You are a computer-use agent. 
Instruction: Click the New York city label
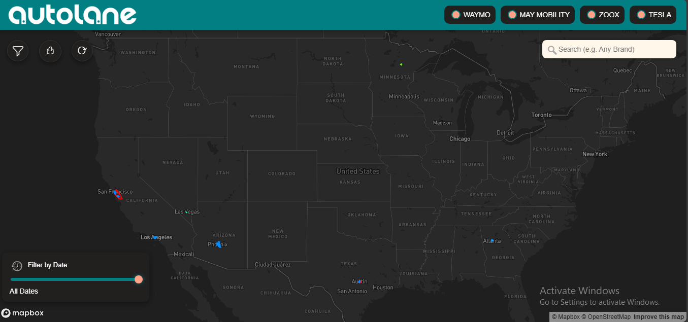point(595,154)
